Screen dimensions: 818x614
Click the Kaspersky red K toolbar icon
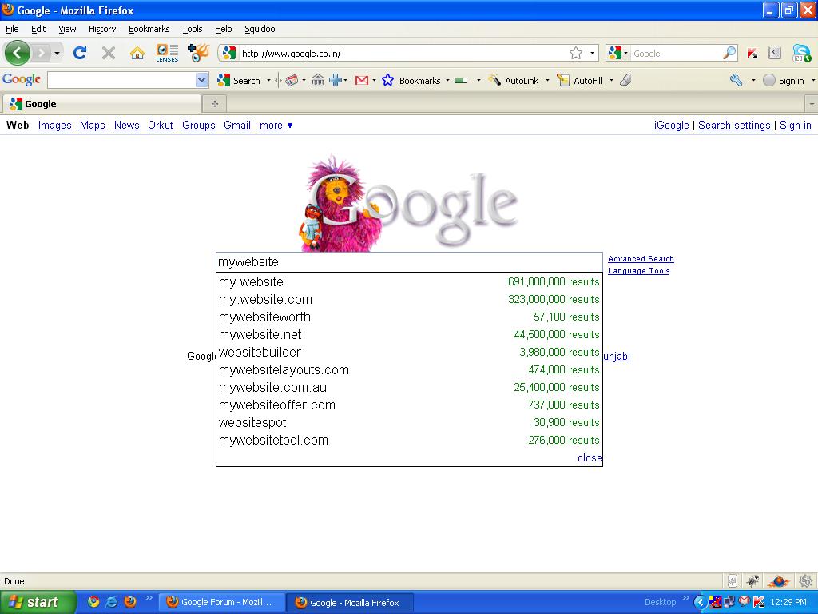point(752,53)
